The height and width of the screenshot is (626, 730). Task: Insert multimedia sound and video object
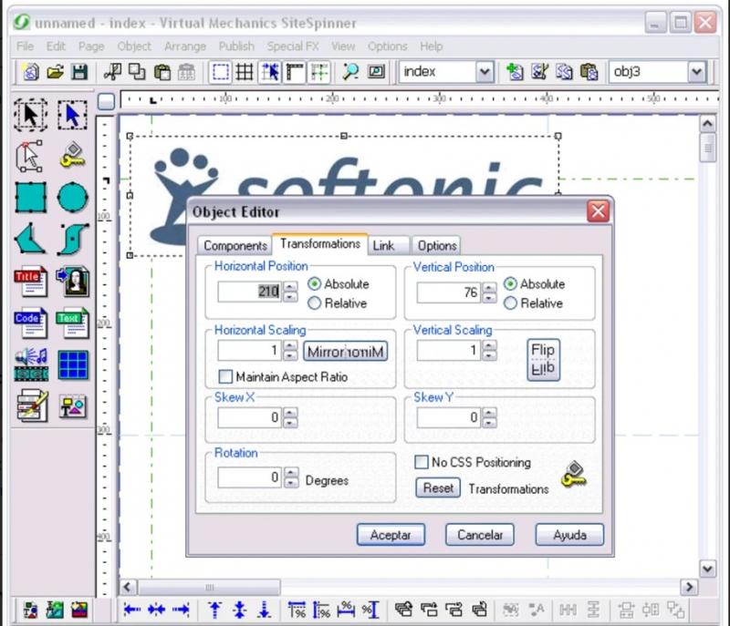coord(31,364)
